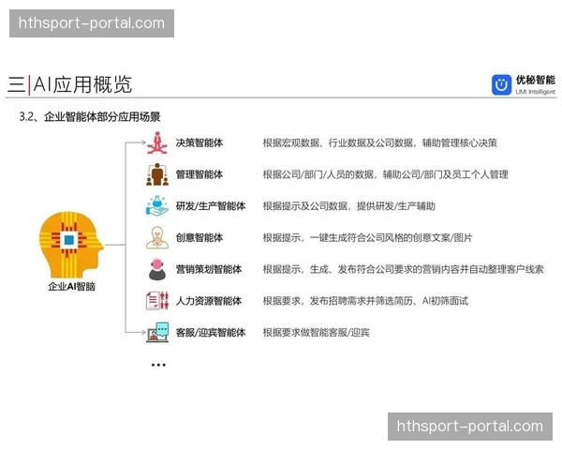
Task: Select the 客服/迎宾智能体 label
Action: tap(211, 332)
